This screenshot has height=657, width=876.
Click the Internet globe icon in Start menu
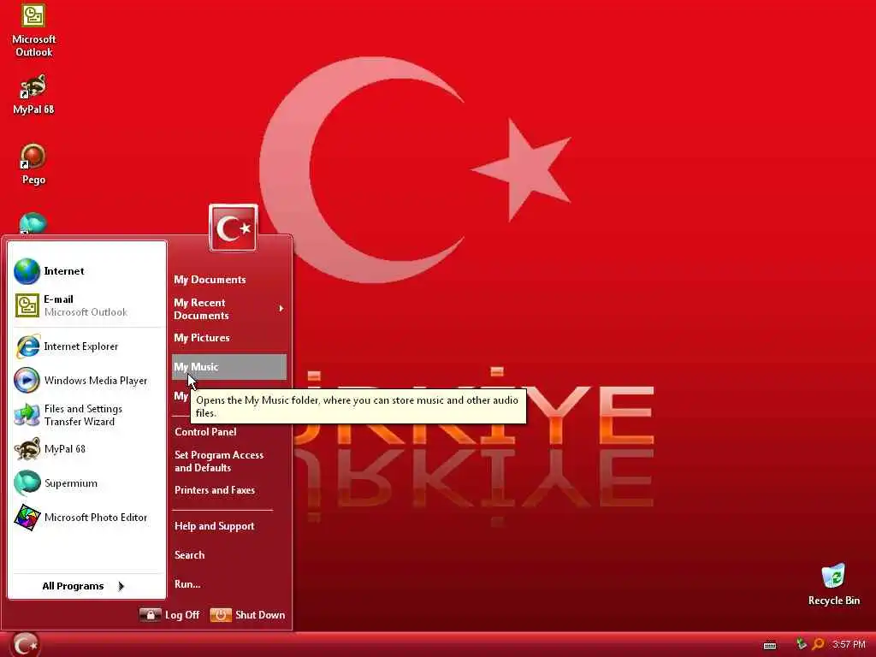pyautogui.click(x=27, y=271)
